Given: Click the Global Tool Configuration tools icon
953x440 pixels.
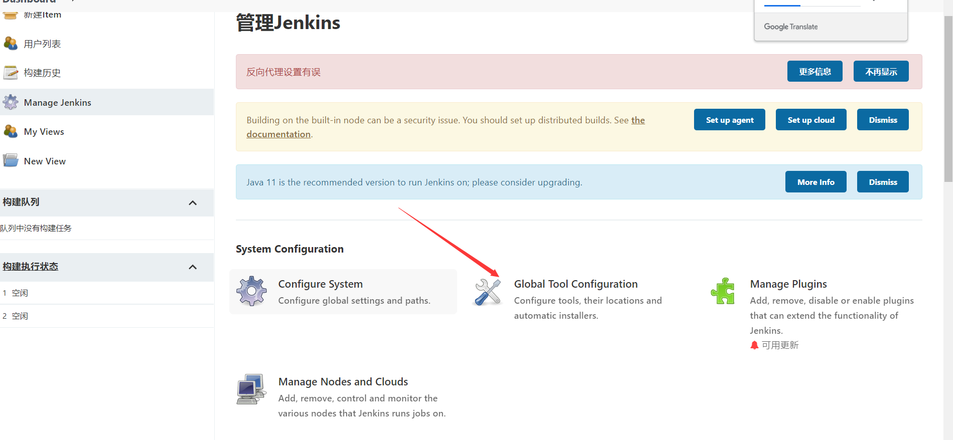Looking at the screenshot, I should (487, 292).
